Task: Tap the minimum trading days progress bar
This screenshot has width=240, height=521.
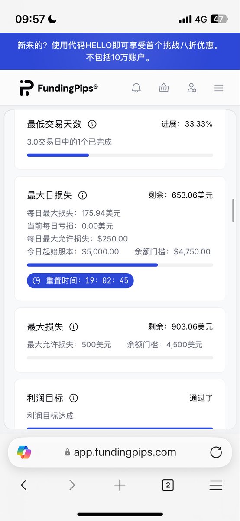Action: tap(120, 155)
